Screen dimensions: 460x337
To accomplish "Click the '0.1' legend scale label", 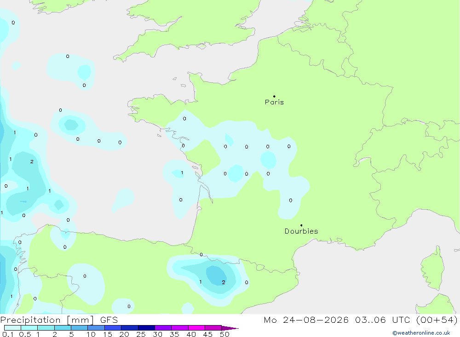I will point(8,334).
